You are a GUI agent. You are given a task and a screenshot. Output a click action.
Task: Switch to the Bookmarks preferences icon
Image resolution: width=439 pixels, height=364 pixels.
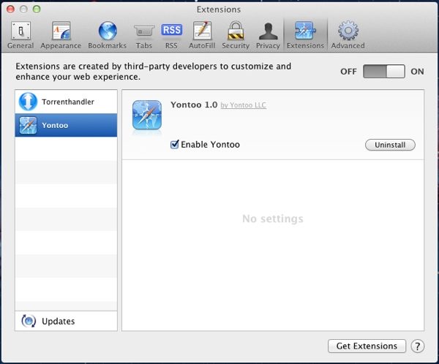coord(108,34)
